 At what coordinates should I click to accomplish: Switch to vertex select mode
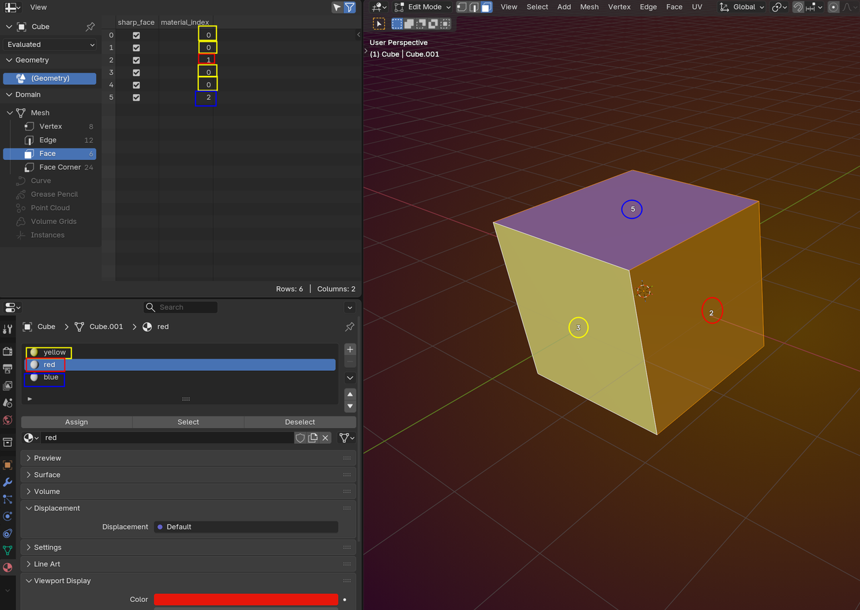point(462,7)
